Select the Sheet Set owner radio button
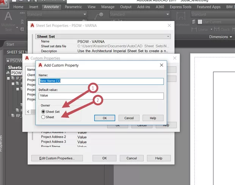This screenshot has width=235, height=185. (x=43, y=112)
